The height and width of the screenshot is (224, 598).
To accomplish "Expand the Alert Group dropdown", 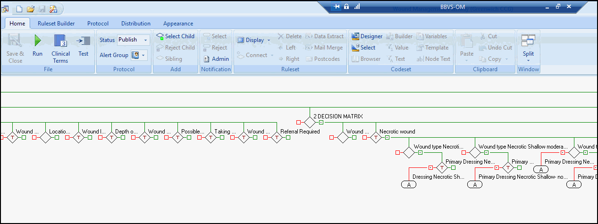I will pyautogui.click(x=143, y=55).
